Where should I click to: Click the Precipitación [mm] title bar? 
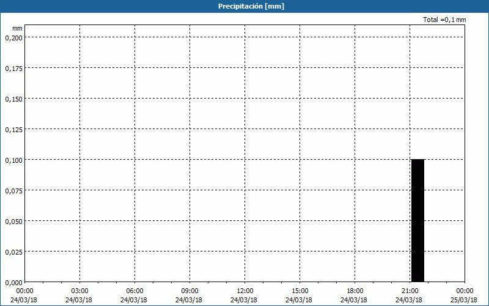[244, 6]
